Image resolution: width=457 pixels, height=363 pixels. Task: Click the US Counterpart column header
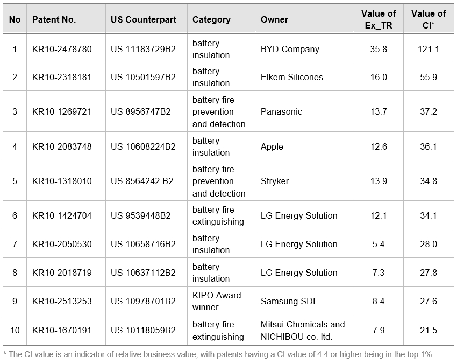tap(144, 19)
